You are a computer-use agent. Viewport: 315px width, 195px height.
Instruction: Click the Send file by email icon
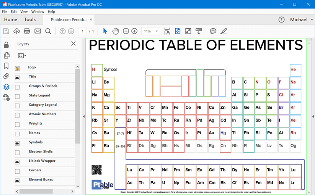38,31
